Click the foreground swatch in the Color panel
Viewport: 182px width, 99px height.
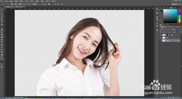point(161,11)
